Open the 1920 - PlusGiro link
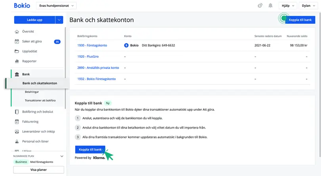Image resolution: width=321 pixels, height=176 pixels. point(88,57)
